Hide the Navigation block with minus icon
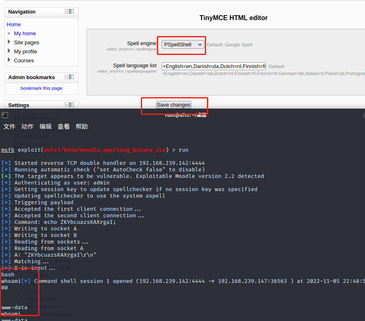The width and height of the screenshot is (365, 321). coord(67,11)
